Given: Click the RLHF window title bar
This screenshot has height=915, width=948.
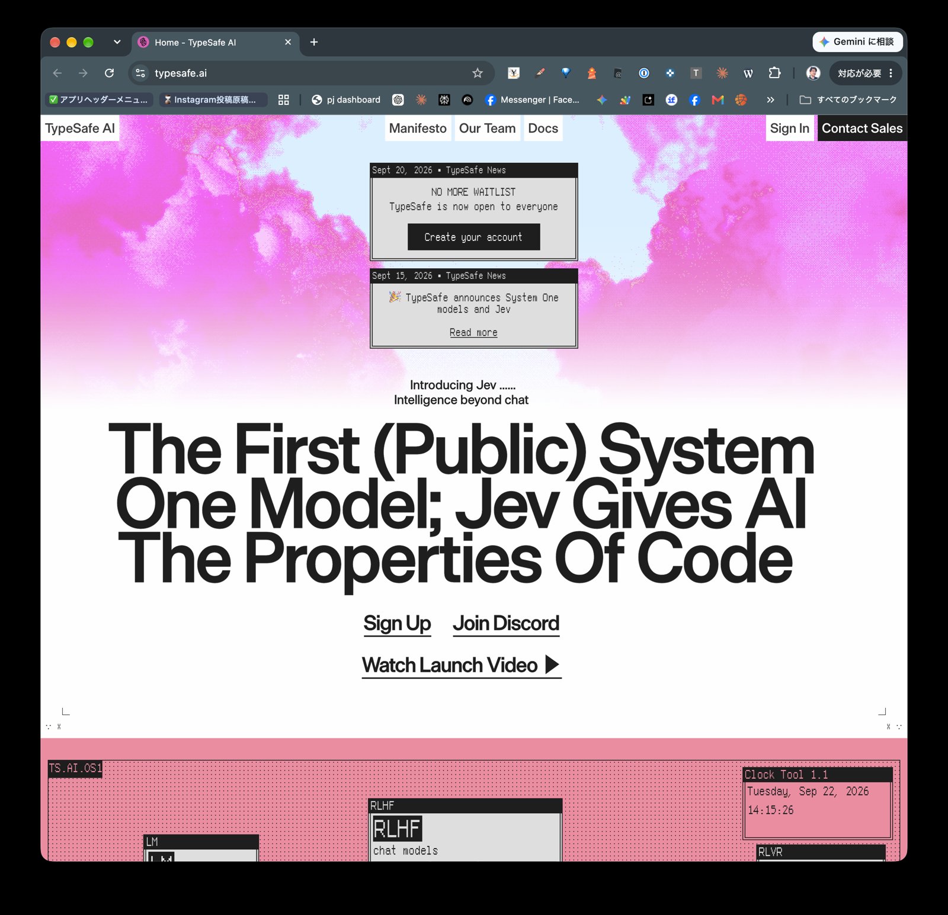Looking at the screenshot, I should [465, 805].
